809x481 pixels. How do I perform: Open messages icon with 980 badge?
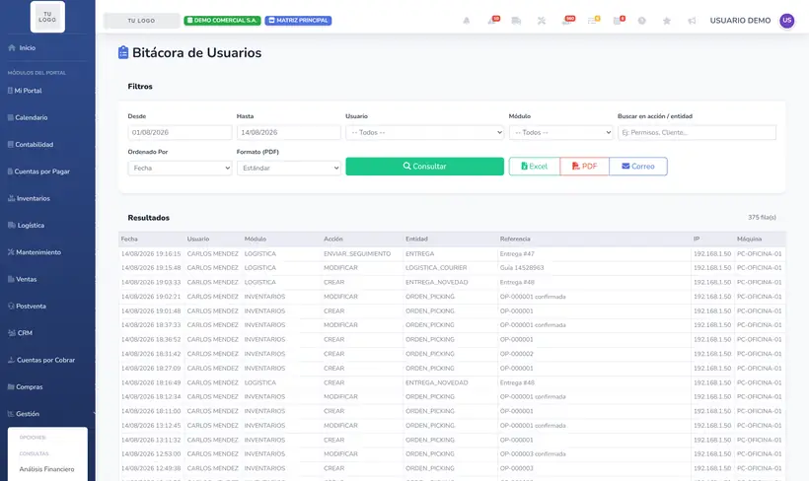point(567,20)
